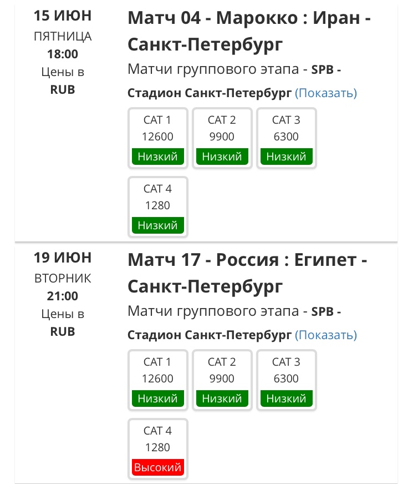
Task: Click the 15 ИЮН date label
Action: [x=63, y=16]
